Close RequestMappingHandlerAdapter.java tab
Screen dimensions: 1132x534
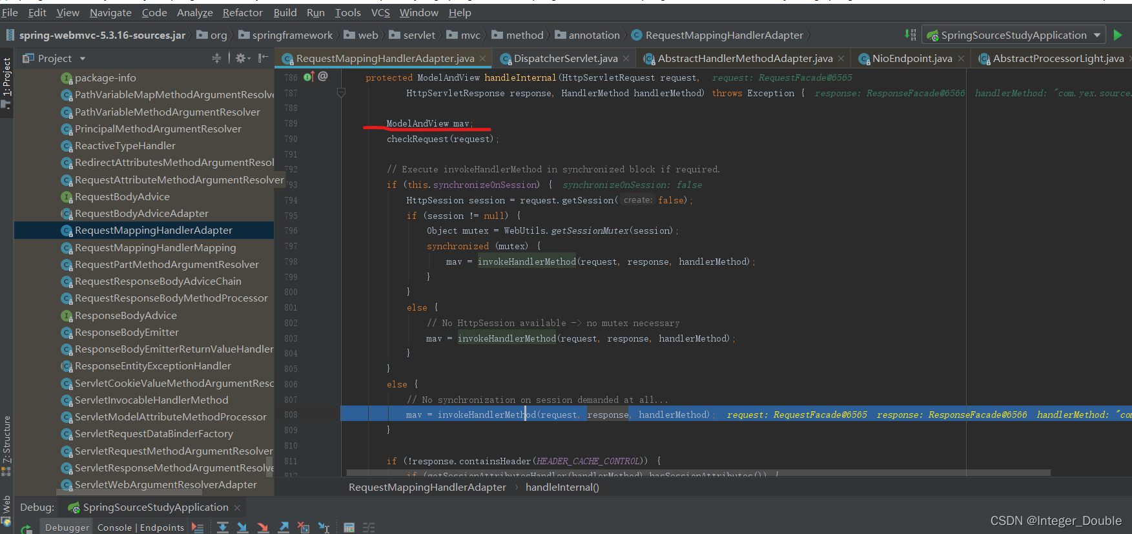click(482, 59)
